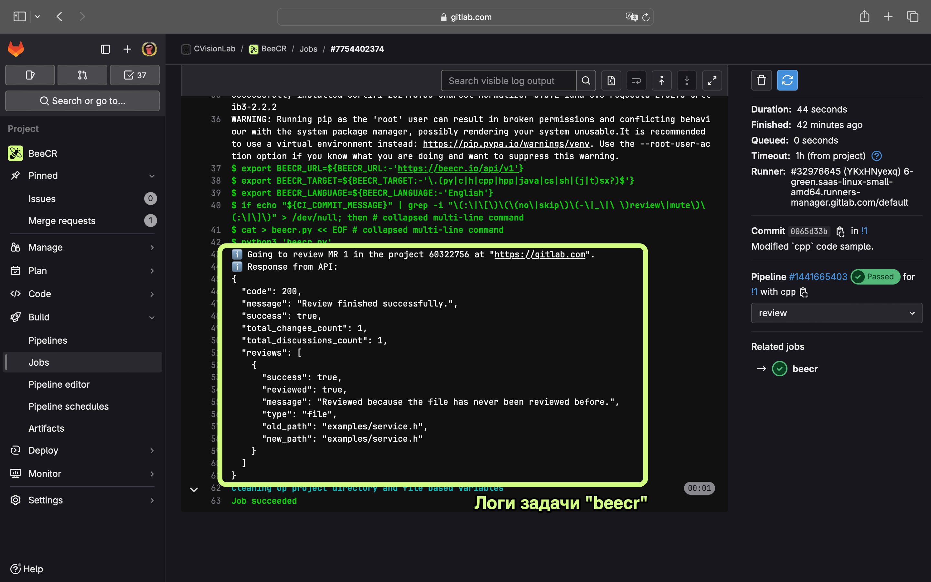The width and height of the screenshot is (931, 582).
Task: Copy the commit SHA to clipboard
Action: [840, 231]
